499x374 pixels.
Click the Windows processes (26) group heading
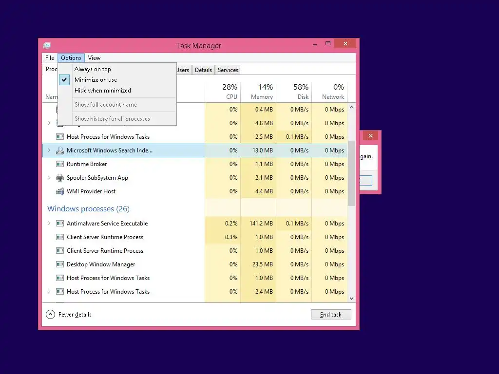tap(88, 209)
